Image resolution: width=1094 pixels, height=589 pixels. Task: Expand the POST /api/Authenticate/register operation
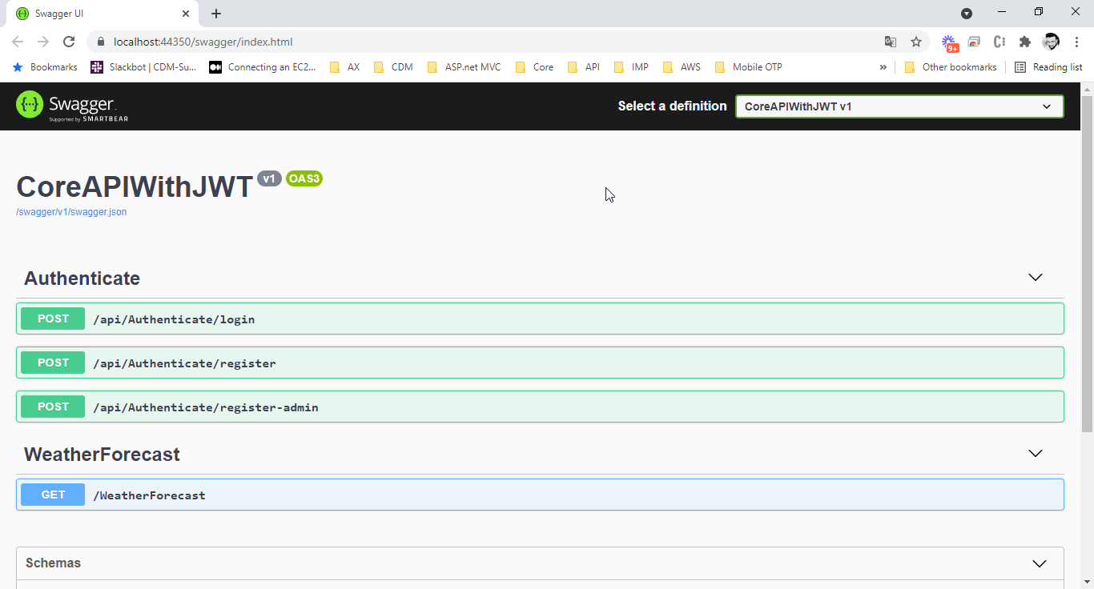click(540, 363)
